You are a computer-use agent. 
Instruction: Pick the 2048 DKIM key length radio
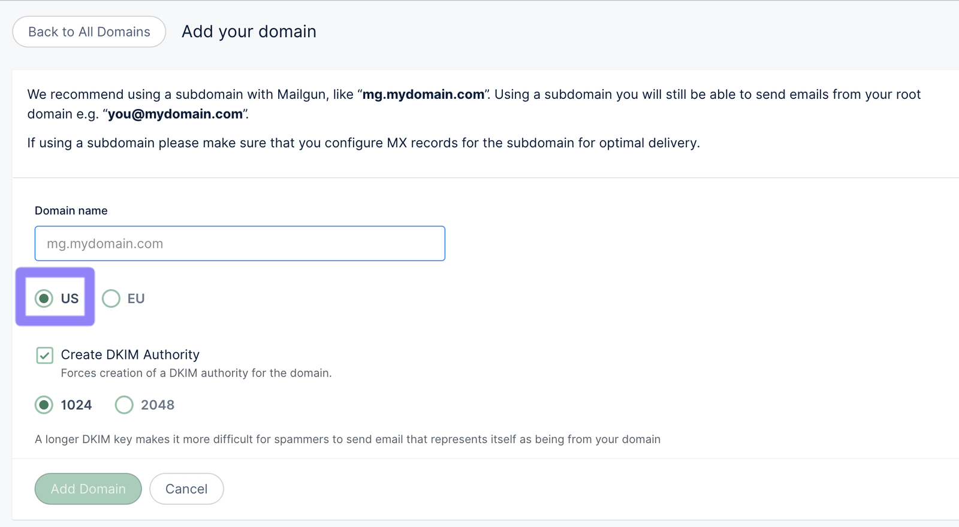[x=124, y=405]
